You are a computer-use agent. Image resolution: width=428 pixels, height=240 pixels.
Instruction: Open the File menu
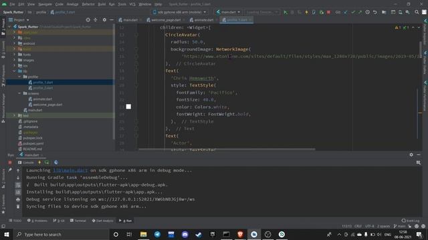click(12, 4)
